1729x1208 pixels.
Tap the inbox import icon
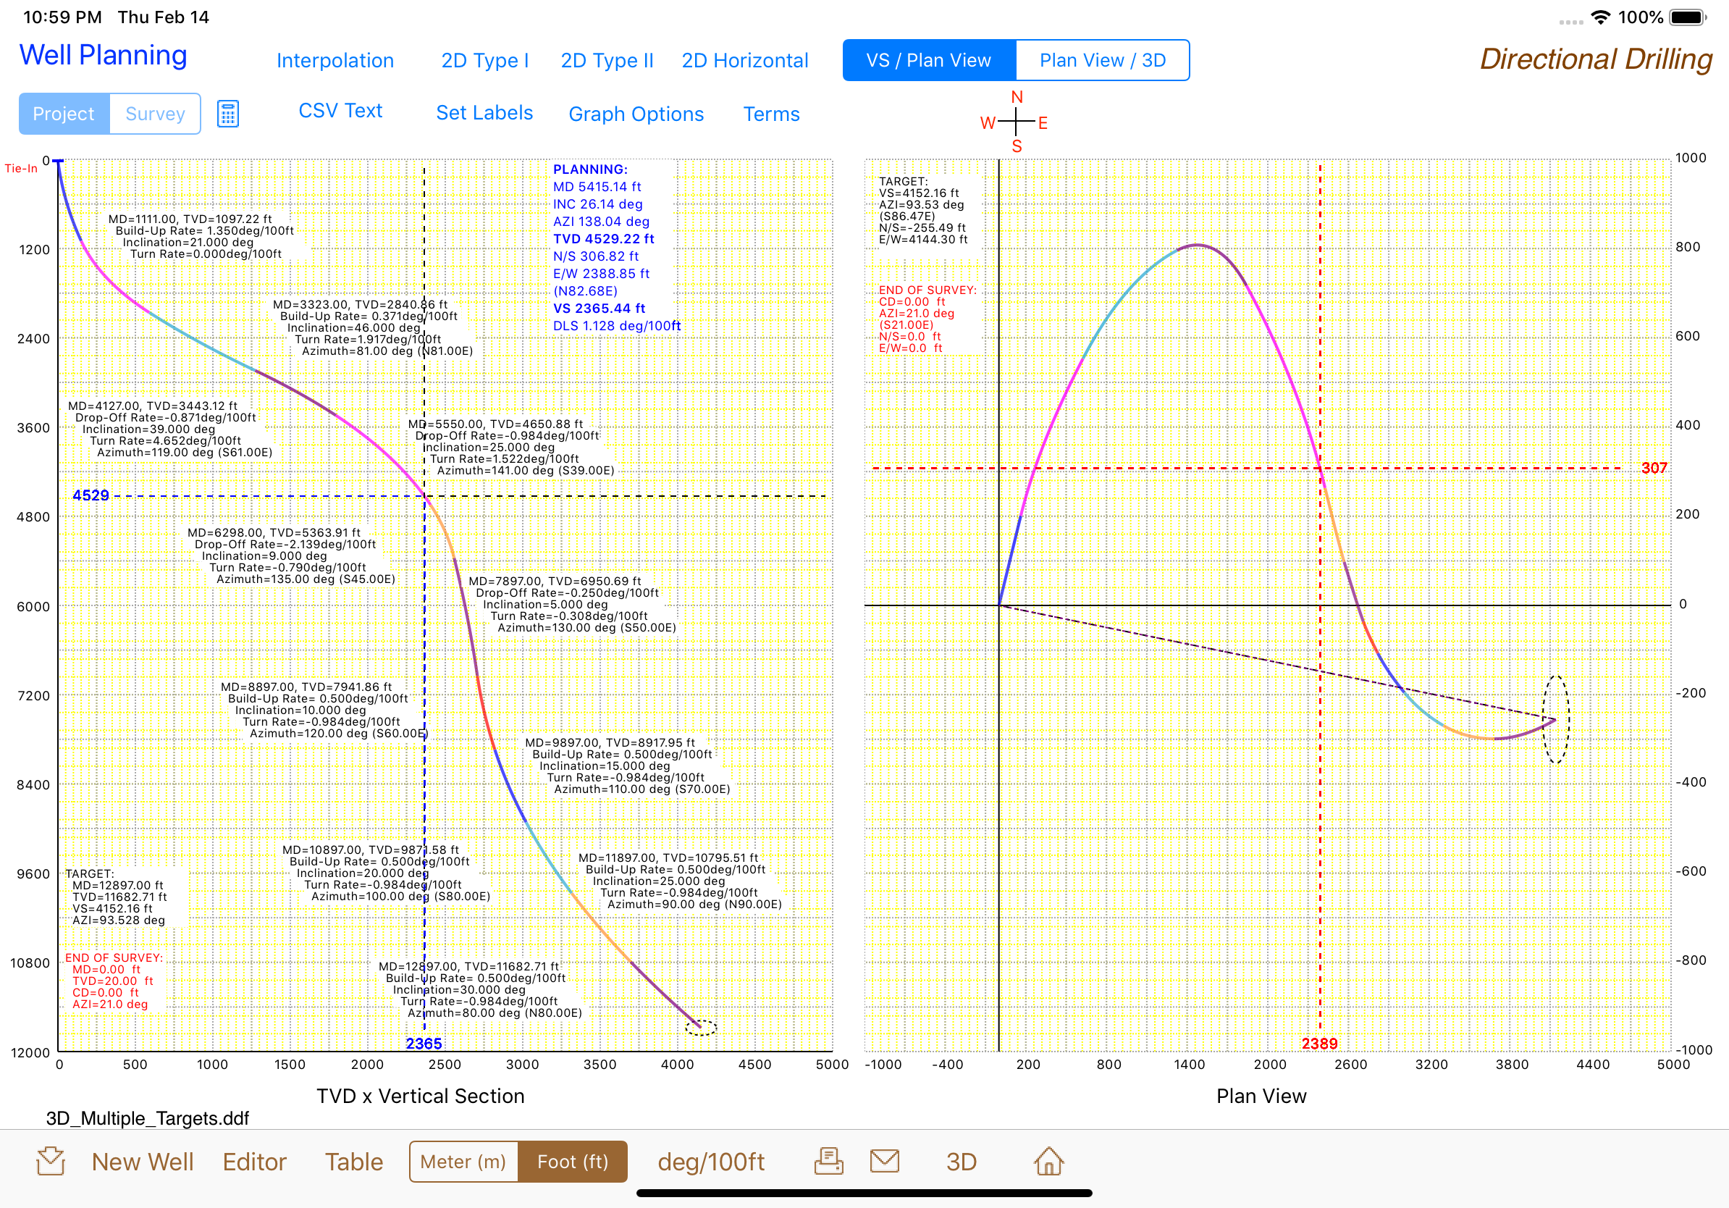(51, 1162)
